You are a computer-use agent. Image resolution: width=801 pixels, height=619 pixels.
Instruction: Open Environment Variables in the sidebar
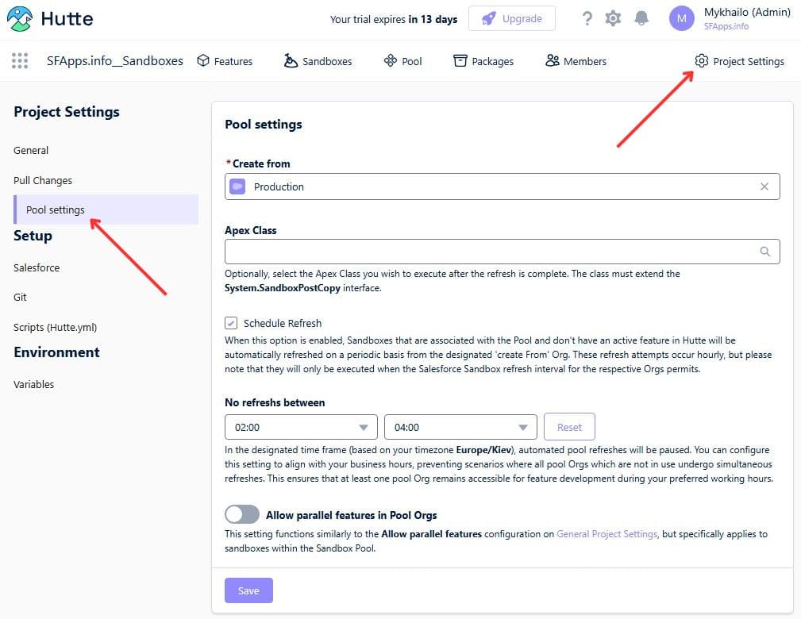33,384
